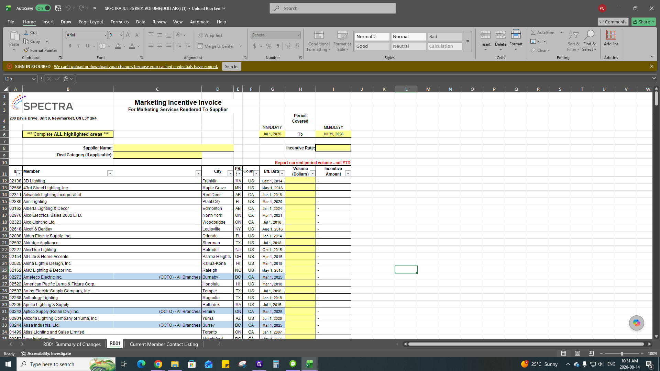Open the RB01 Summary of Changes sheet
The image size is (660, 371).
[x=72, y=344]
